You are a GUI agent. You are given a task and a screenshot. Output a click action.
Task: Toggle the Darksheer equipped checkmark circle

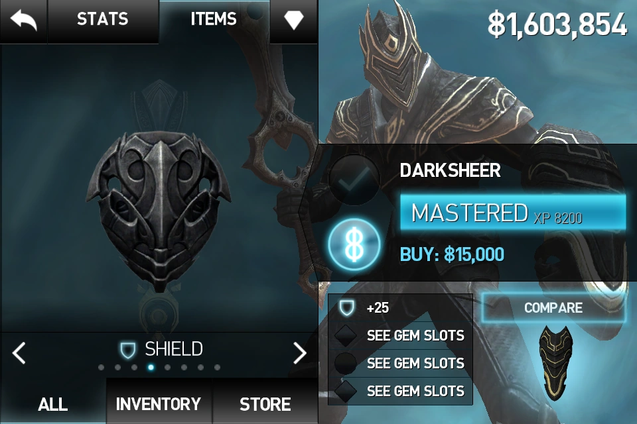point(354,178)
